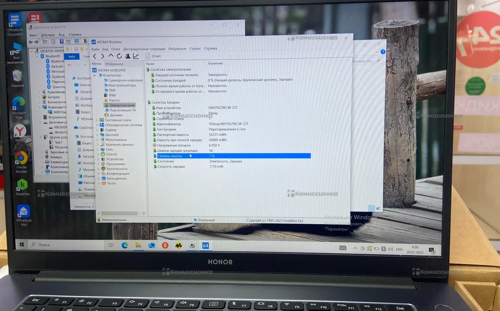The height and width of the screenshot is (311, 500).
Task: Expand the Системная плата tree node
Action: [x=97, y=120]
